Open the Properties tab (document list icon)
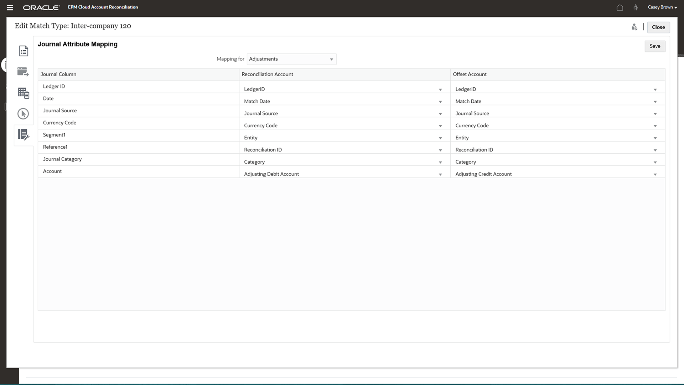 24,51
